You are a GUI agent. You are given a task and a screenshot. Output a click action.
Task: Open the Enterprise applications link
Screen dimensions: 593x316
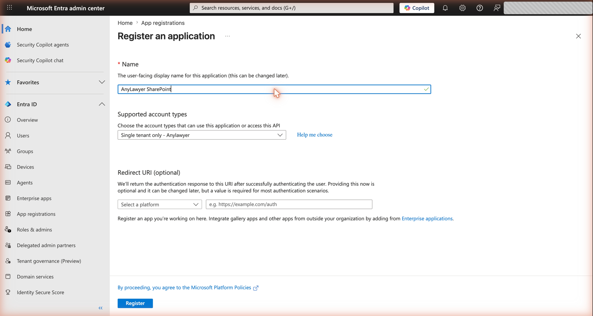tap(427, 218)
